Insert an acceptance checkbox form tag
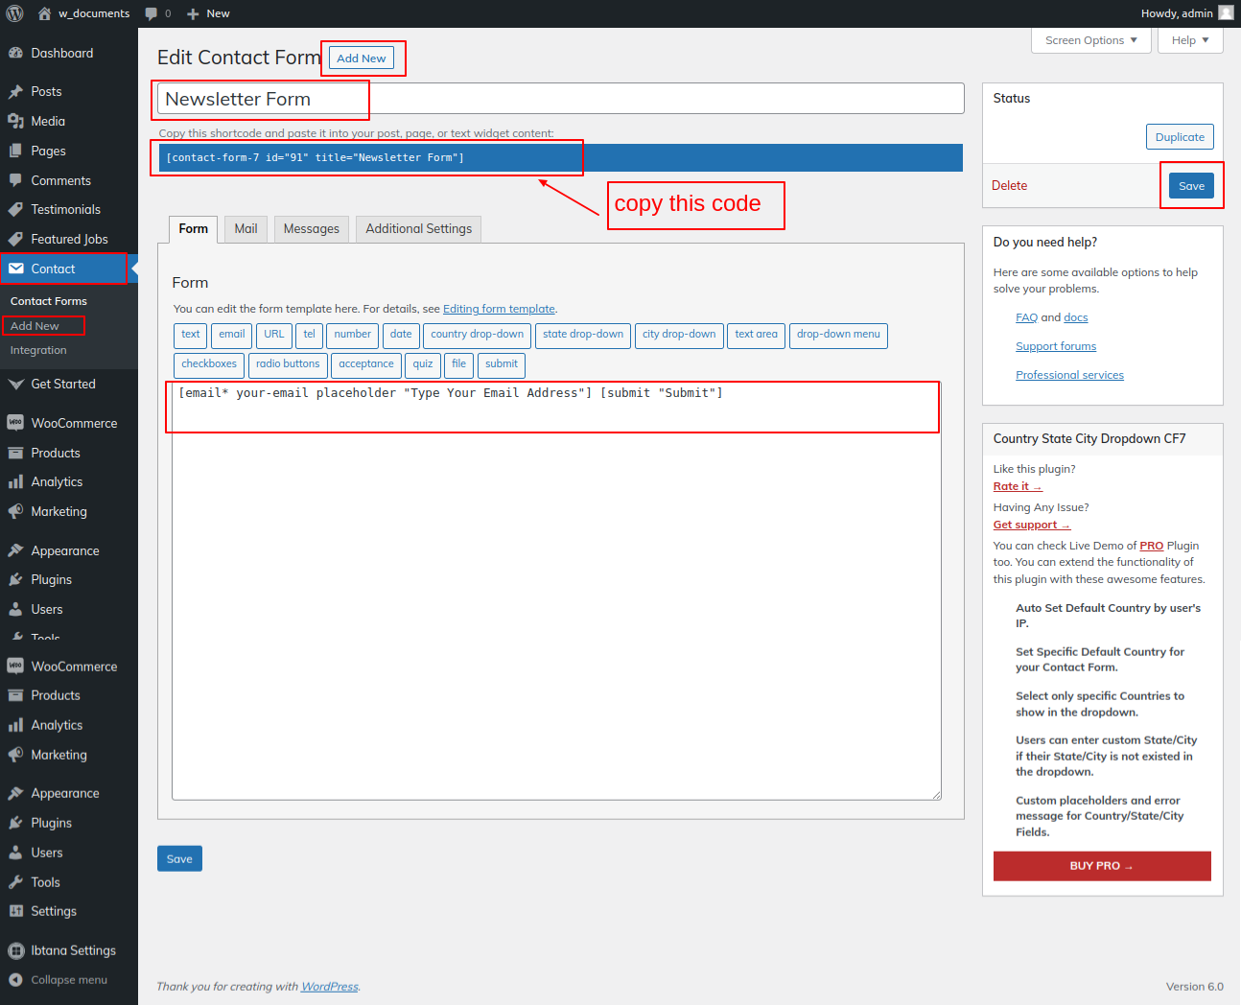Viewport: 1241px width, 1005px height. click(x=365, y=364)
